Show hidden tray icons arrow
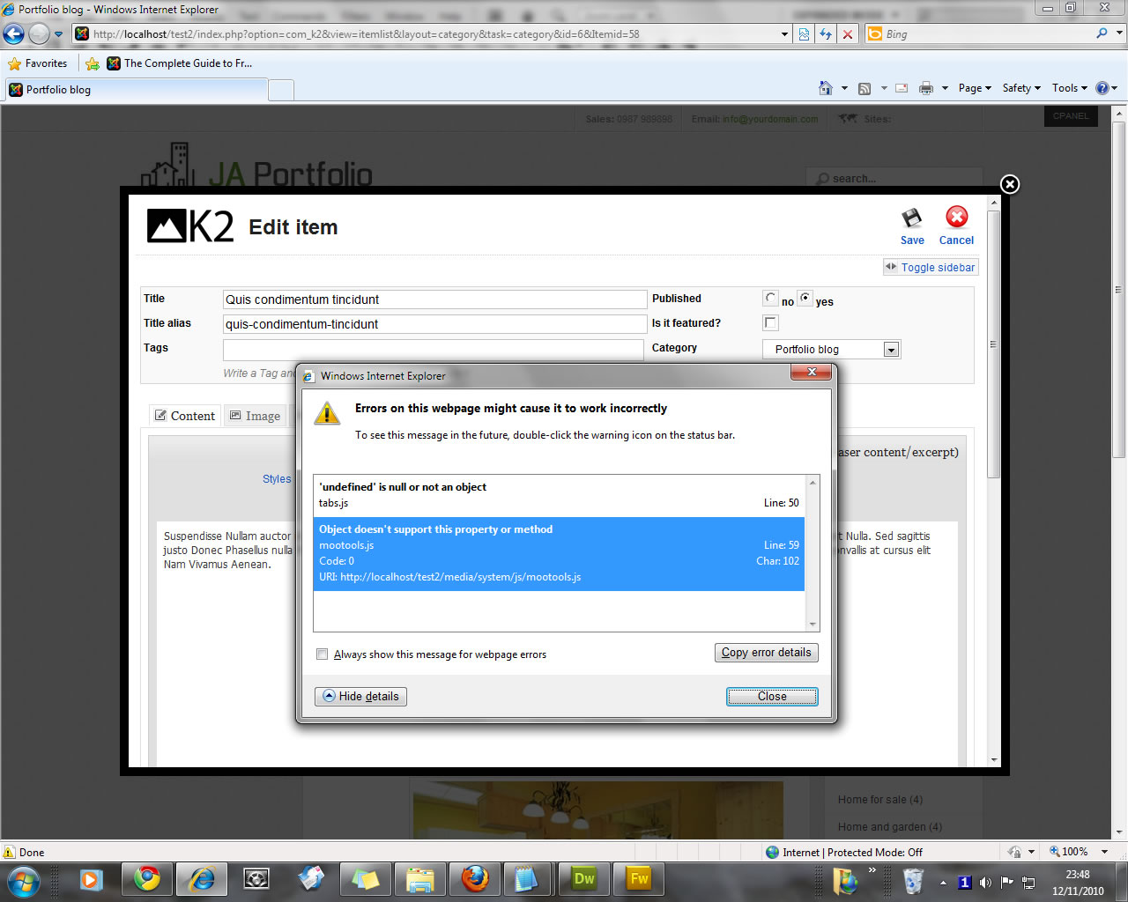The width and height of the screenshot is (1128, 902). (x=943, y=882)
